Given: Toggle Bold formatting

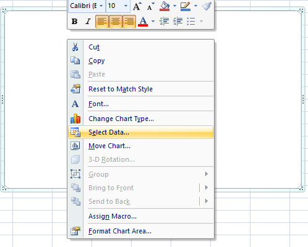Looking at the screenshot, I should coord(75,21).
